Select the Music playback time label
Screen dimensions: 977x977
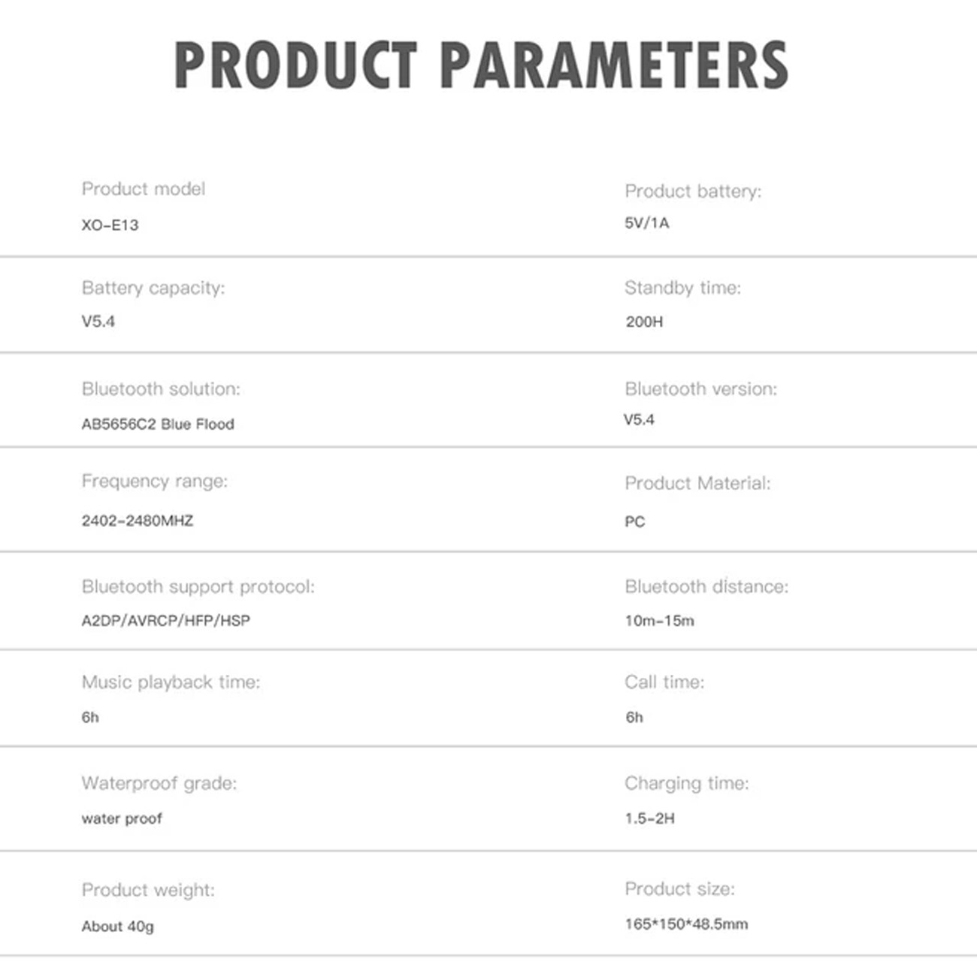[x=171, y=682]
